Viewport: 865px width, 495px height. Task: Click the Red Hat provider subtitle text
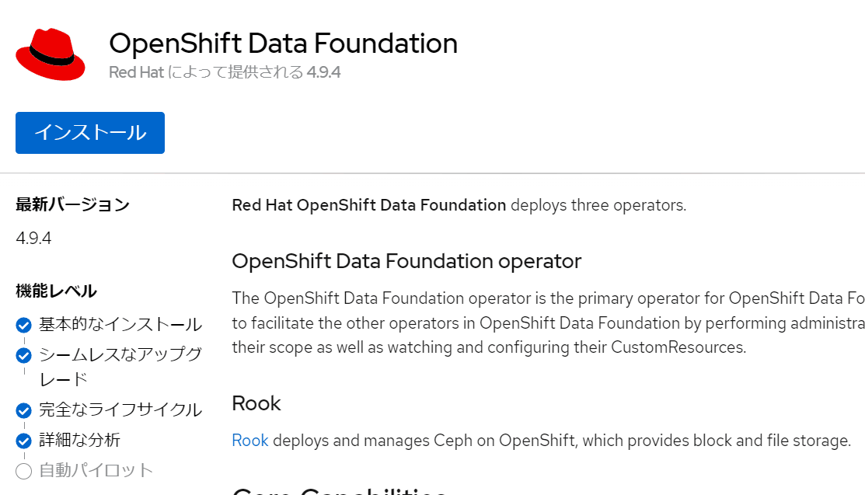(225, 72)
